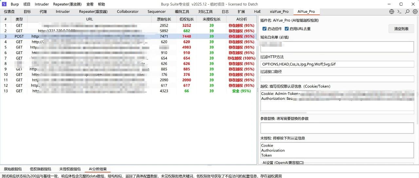Sort by the 原始包长 column header
This screenshot has width=419, height=178.
[x=164, y=19]
